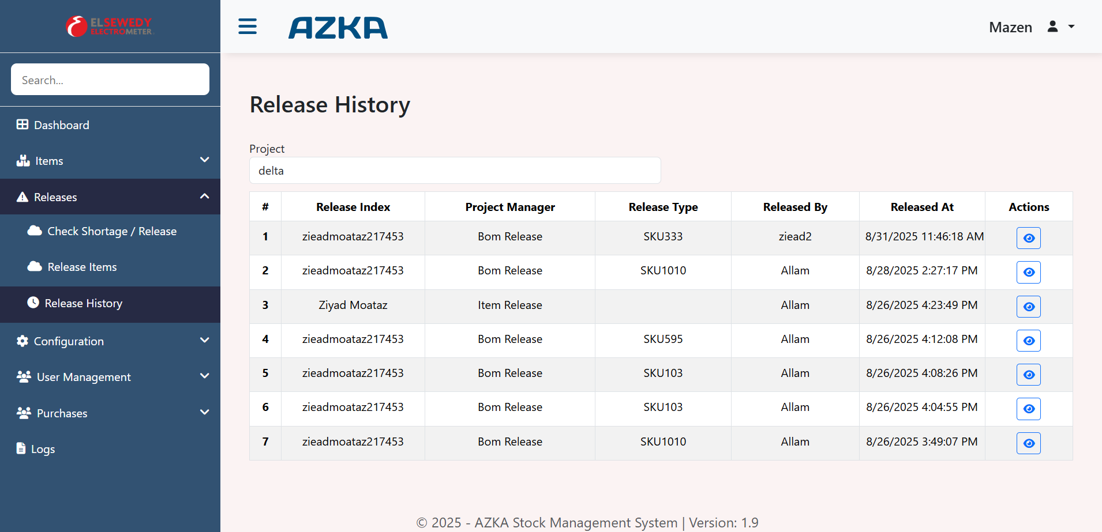1102x532 pixels.
Task: Click the hamburger menu icon
Action: [248, 27]
